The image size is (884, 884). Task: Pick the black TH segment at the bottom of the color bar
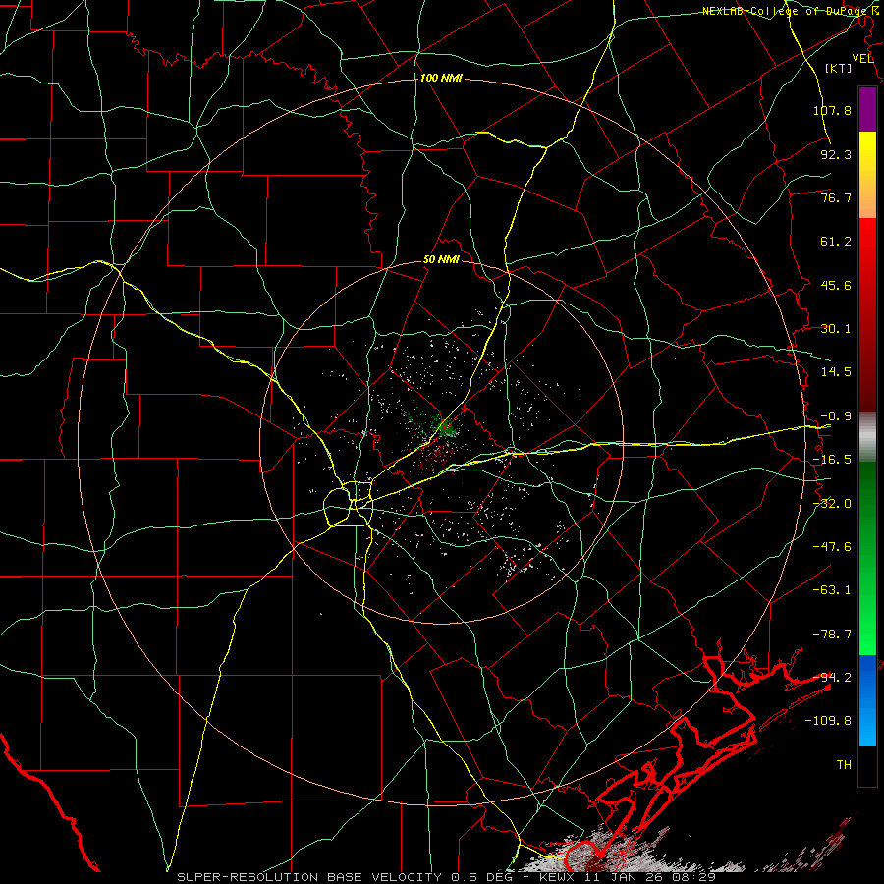(x=867, y=766)
